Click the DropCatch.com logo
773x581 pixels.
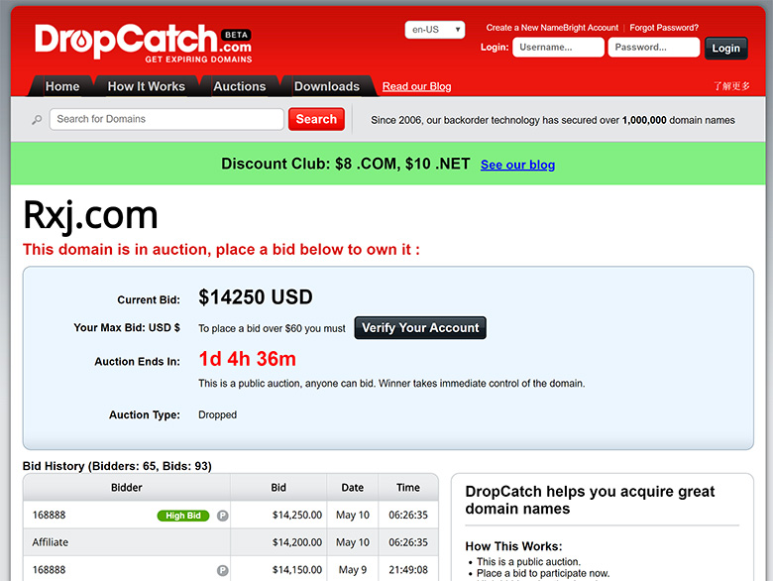(143, 44)
